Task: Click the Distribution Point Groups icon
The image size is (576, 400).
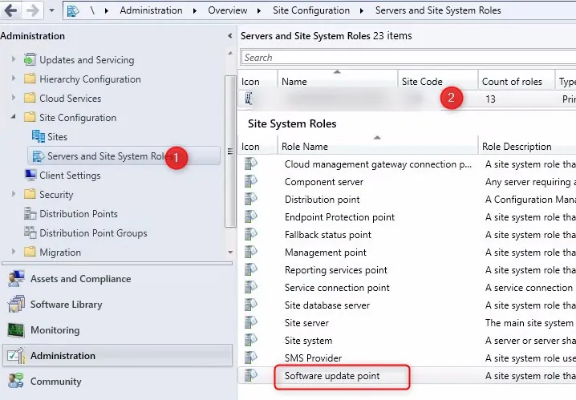Action: pyautogui.click(x=30, y=233)
